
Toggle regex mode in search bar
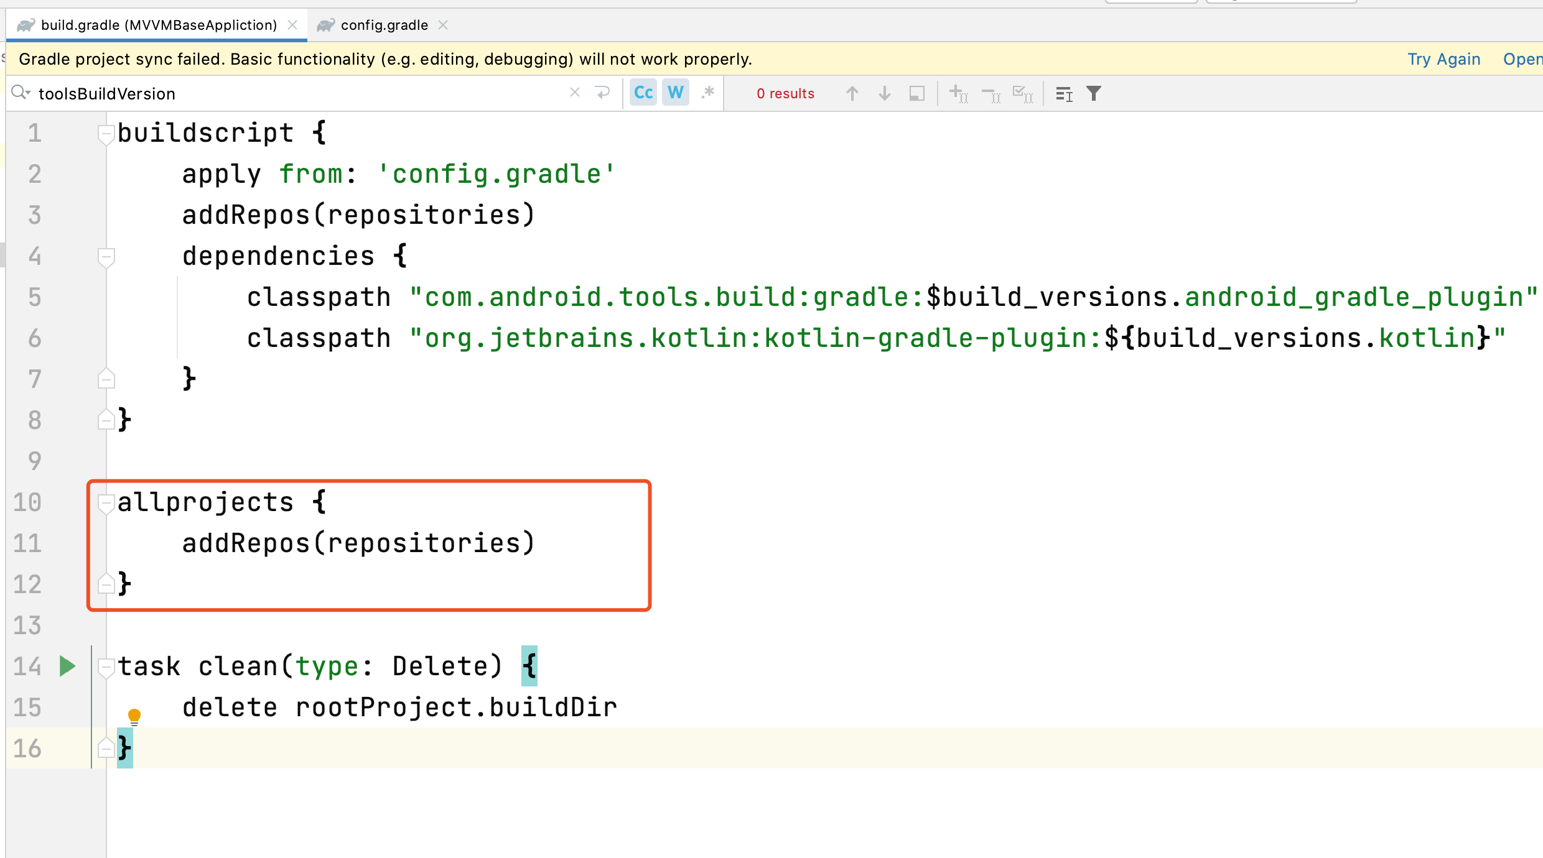pyautogui.click(x=708, y=93)
